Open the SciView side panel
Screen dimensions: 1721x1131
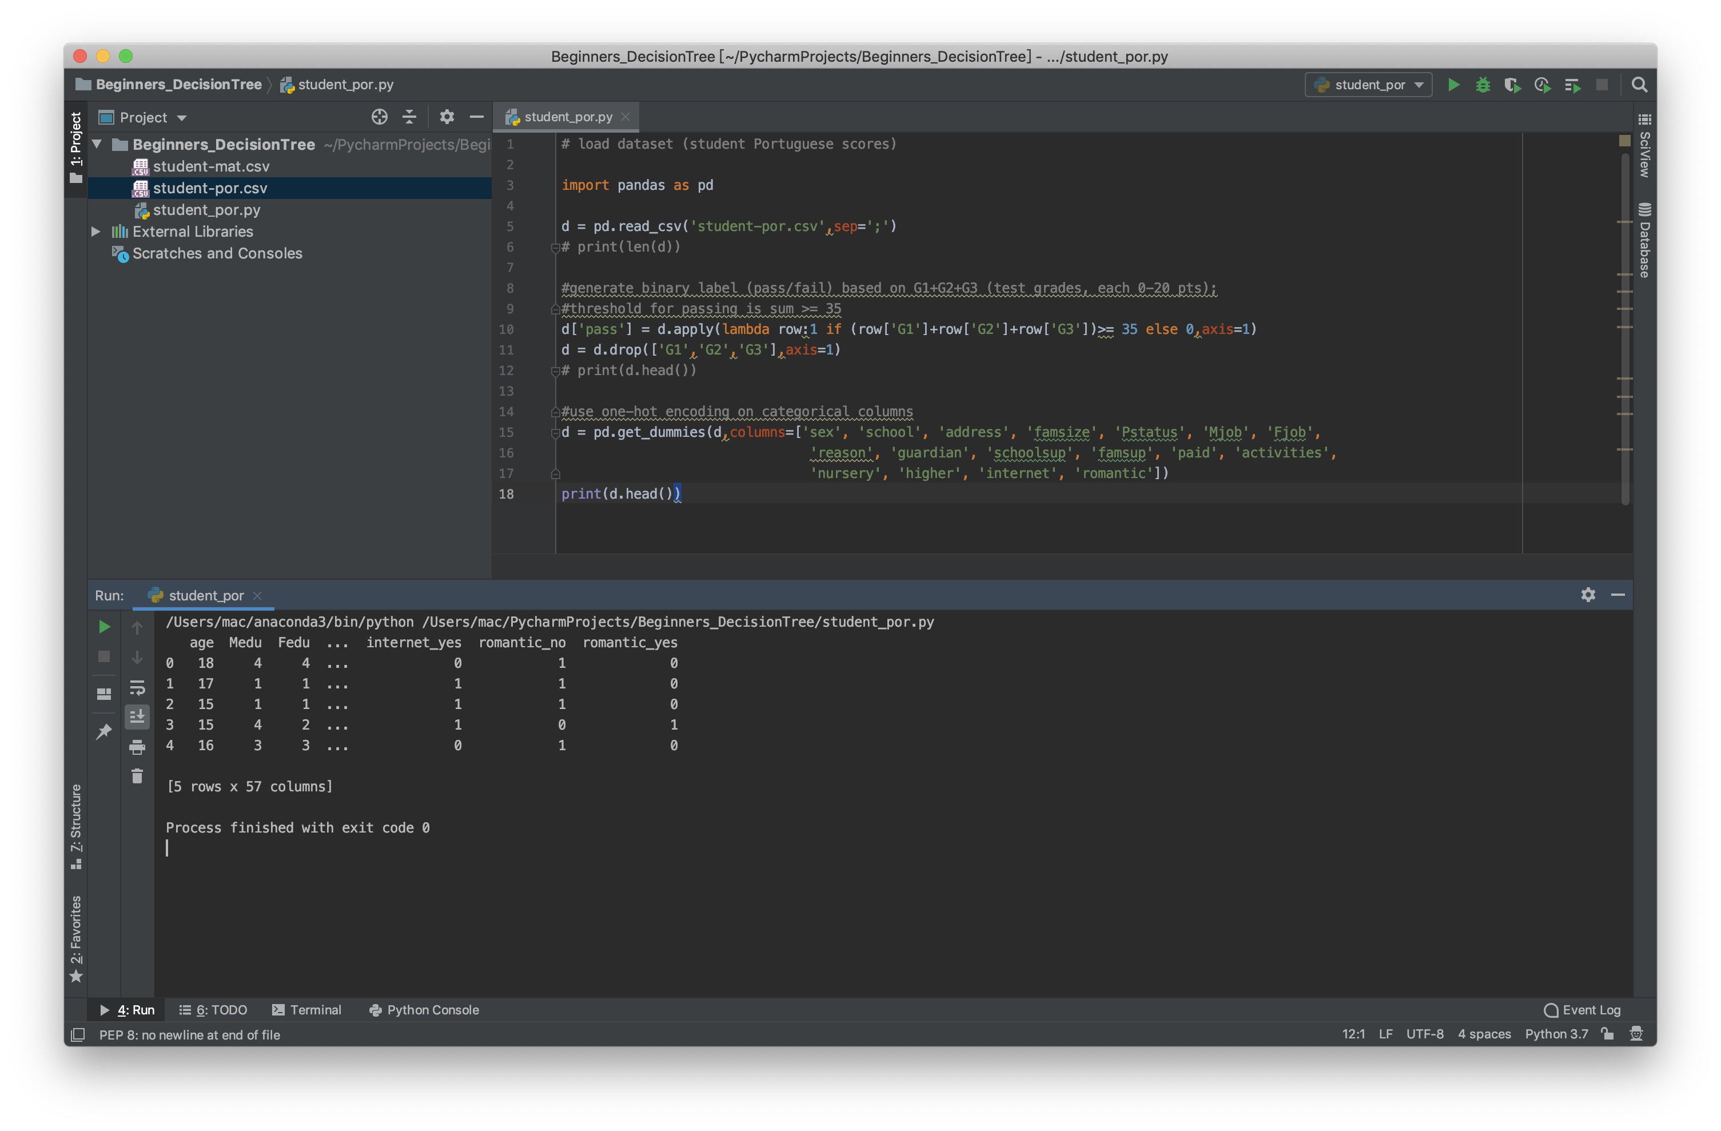[1645, 145]
